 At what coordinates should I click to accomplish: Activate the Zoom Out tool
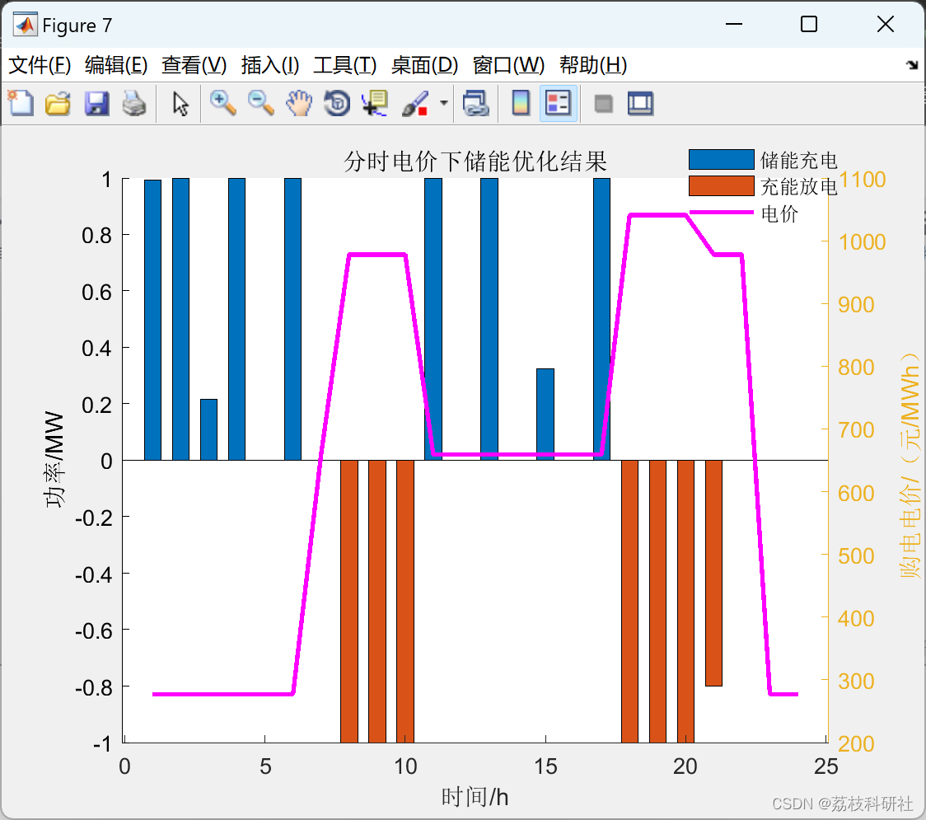[260, 103]
